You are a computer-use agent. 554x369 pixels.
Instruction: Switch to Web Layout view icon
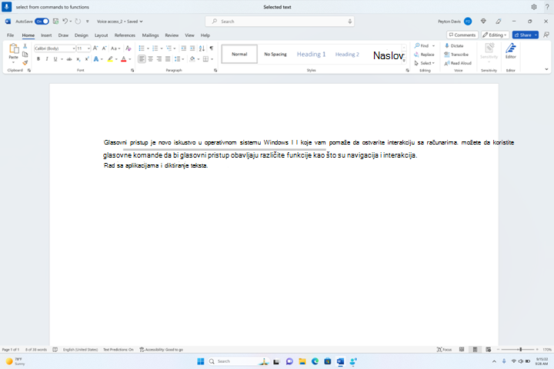coord(489,349)
